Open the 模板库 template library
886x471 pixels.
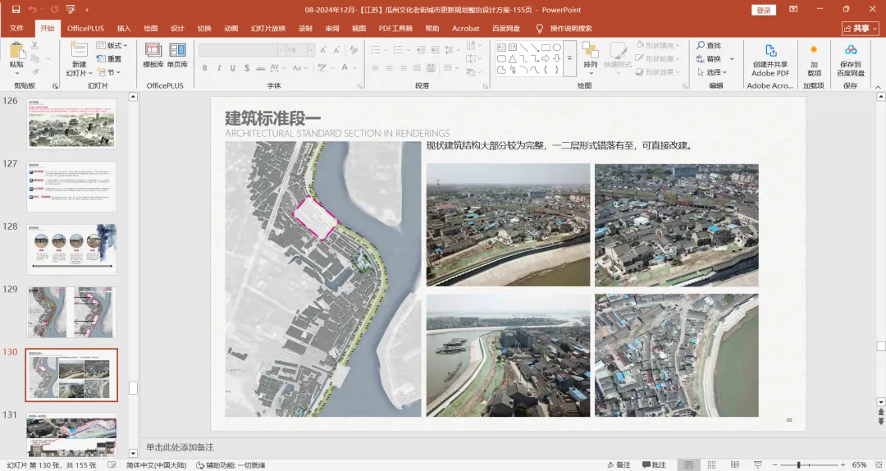coord(153,52)
